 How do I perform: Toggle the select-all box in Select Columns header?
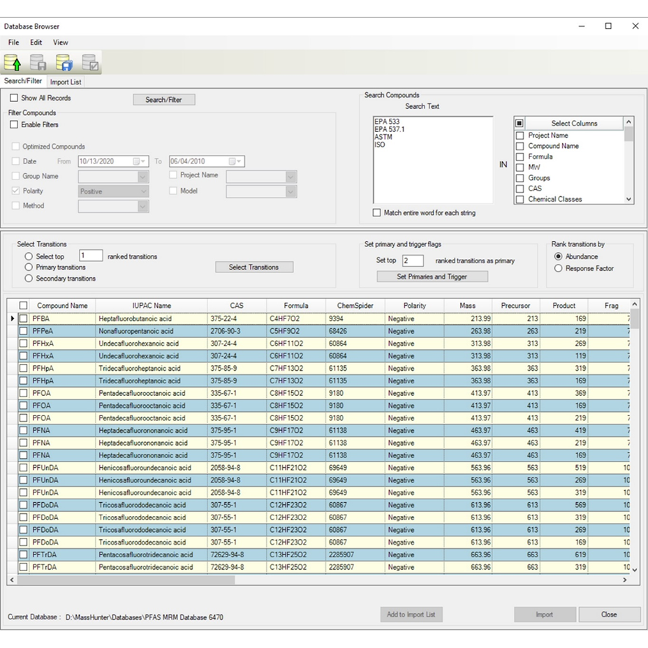click(x=520, y=124)
